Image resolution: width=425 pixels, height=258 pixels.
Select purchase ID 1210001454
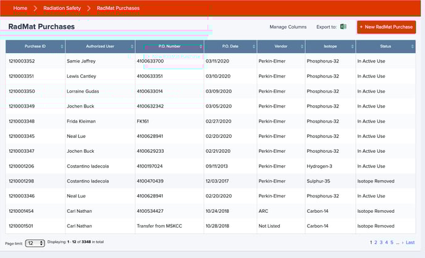21,211
